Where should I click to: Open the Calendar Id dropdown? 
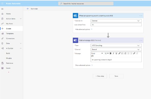pos(116,21)
